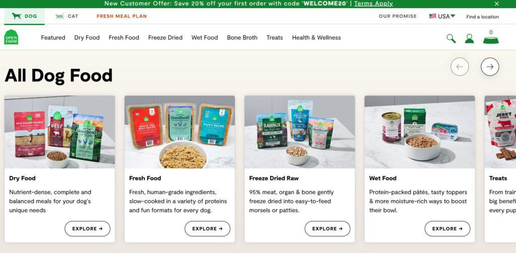Advance carousel with right arrow button

point(490,67)
